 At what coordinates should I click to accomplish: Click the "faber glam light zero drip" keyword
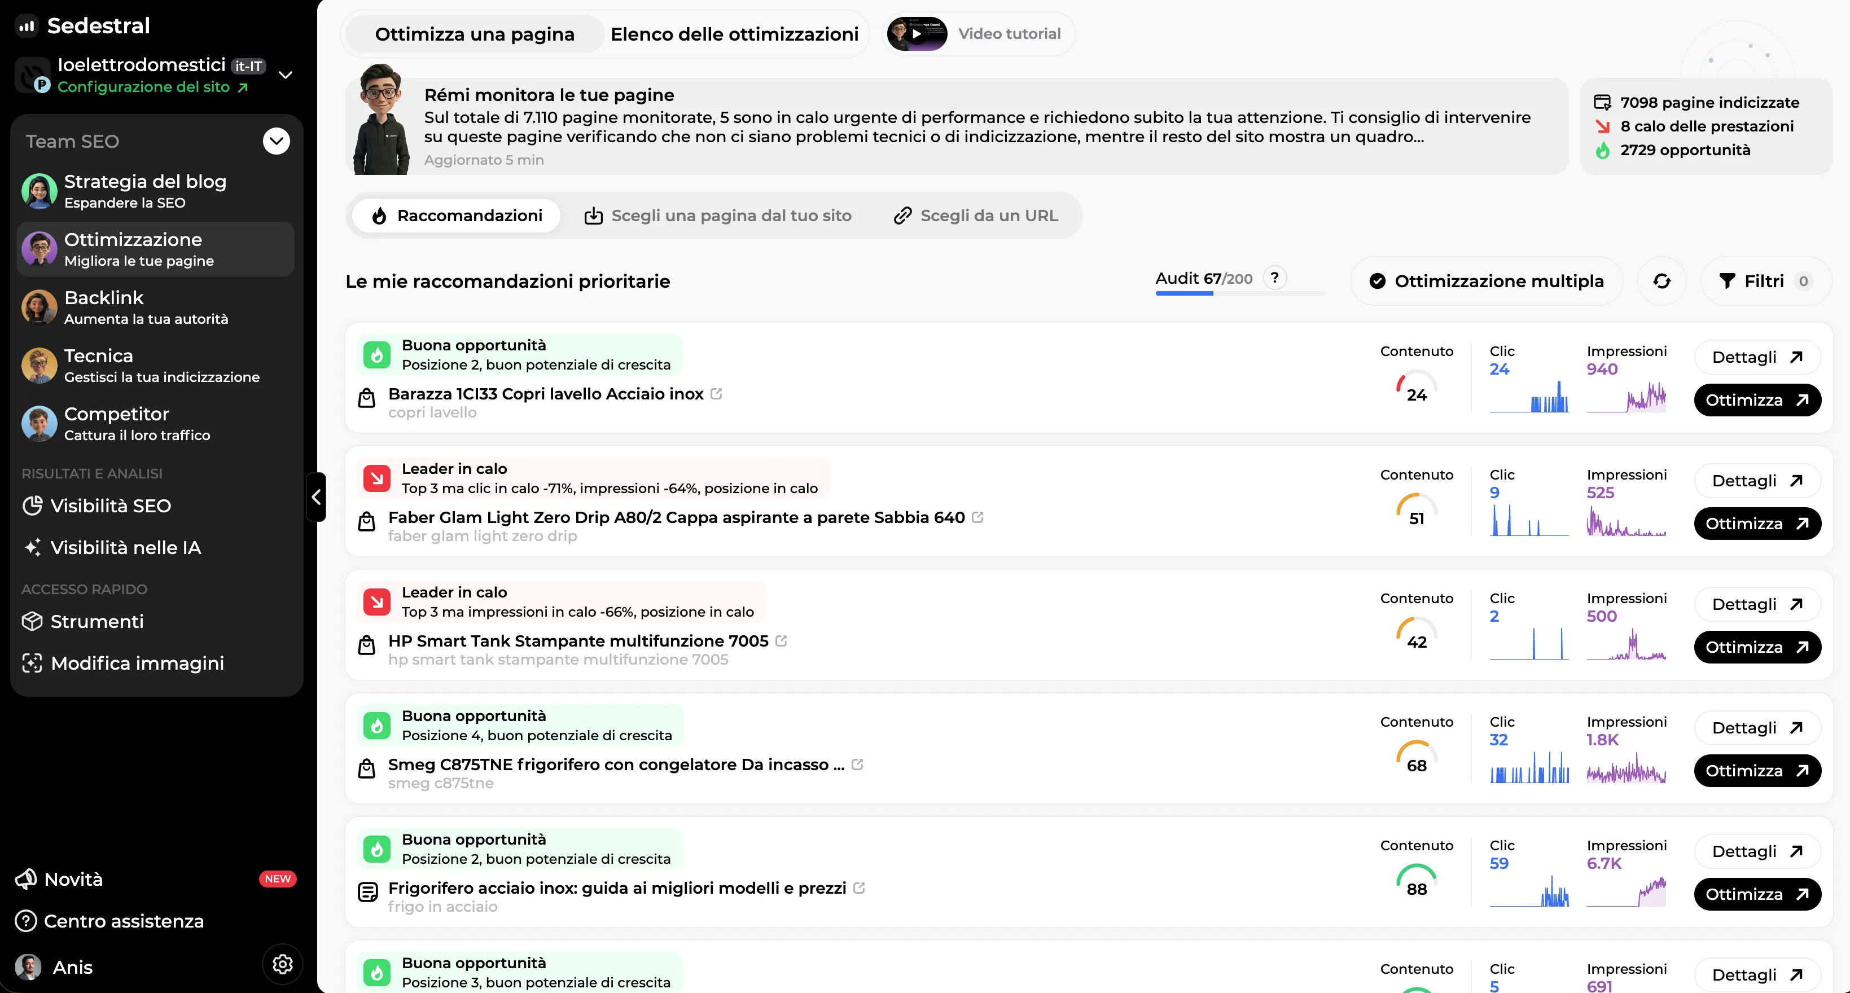[x=483, y=535]
